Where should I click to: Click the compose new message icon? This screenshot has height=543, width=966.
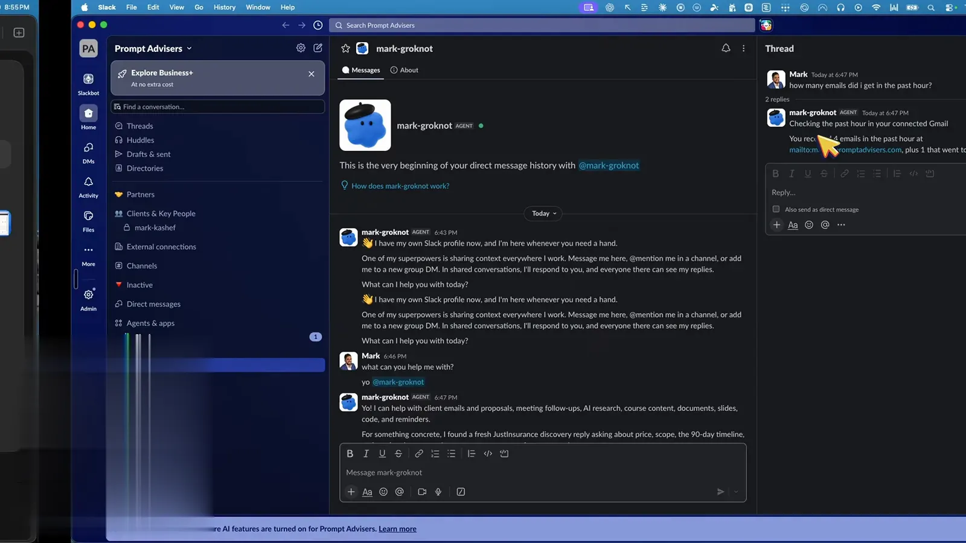pyautogui.click(x=318, y=48)
